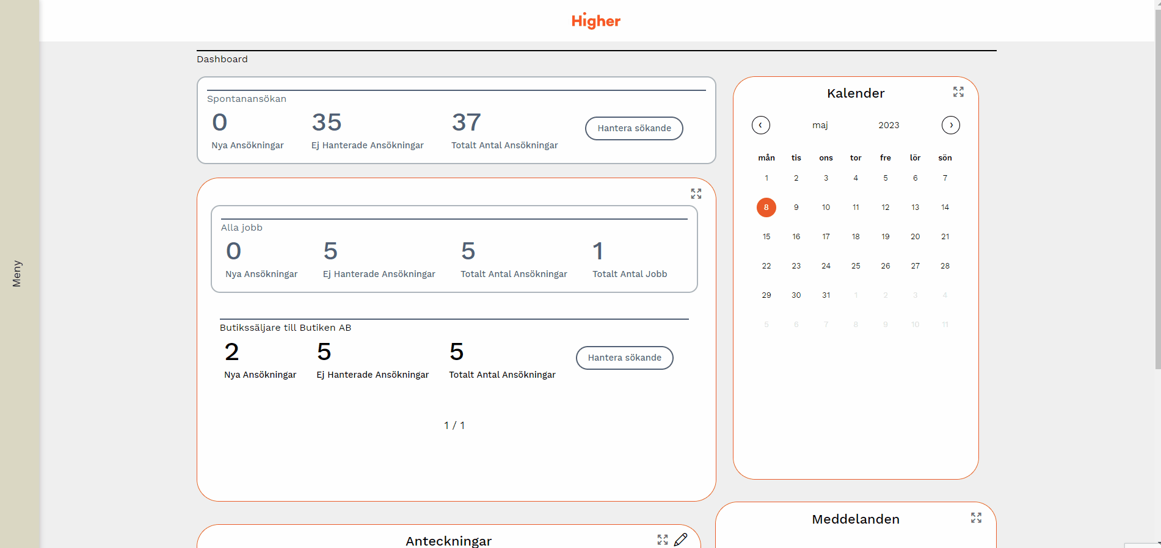The width and height of the screenshot is (1161, 548).
Task: Select highlighted date 8 in calendar
Action: click(766, 207)
